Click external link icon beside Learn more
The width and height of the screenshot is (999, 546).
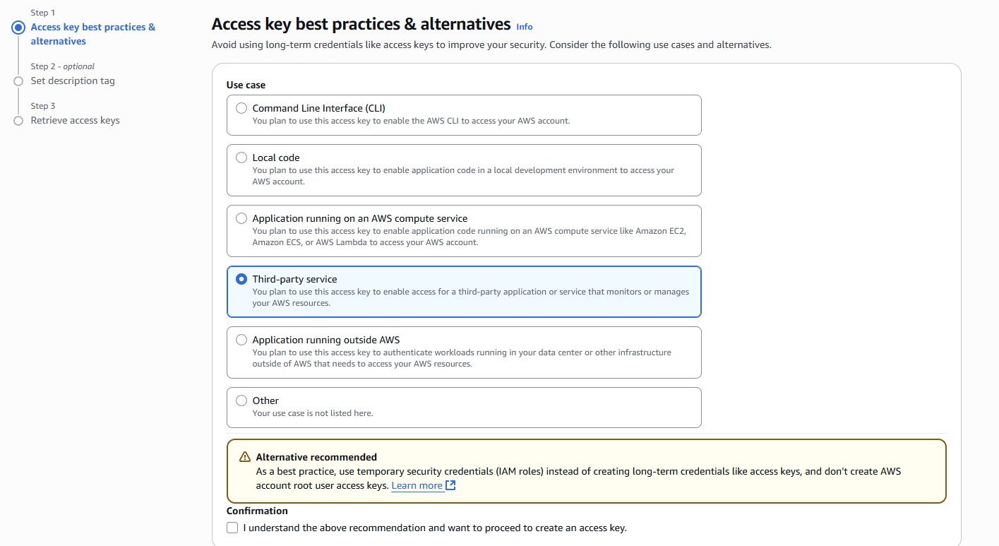point(450,485)
